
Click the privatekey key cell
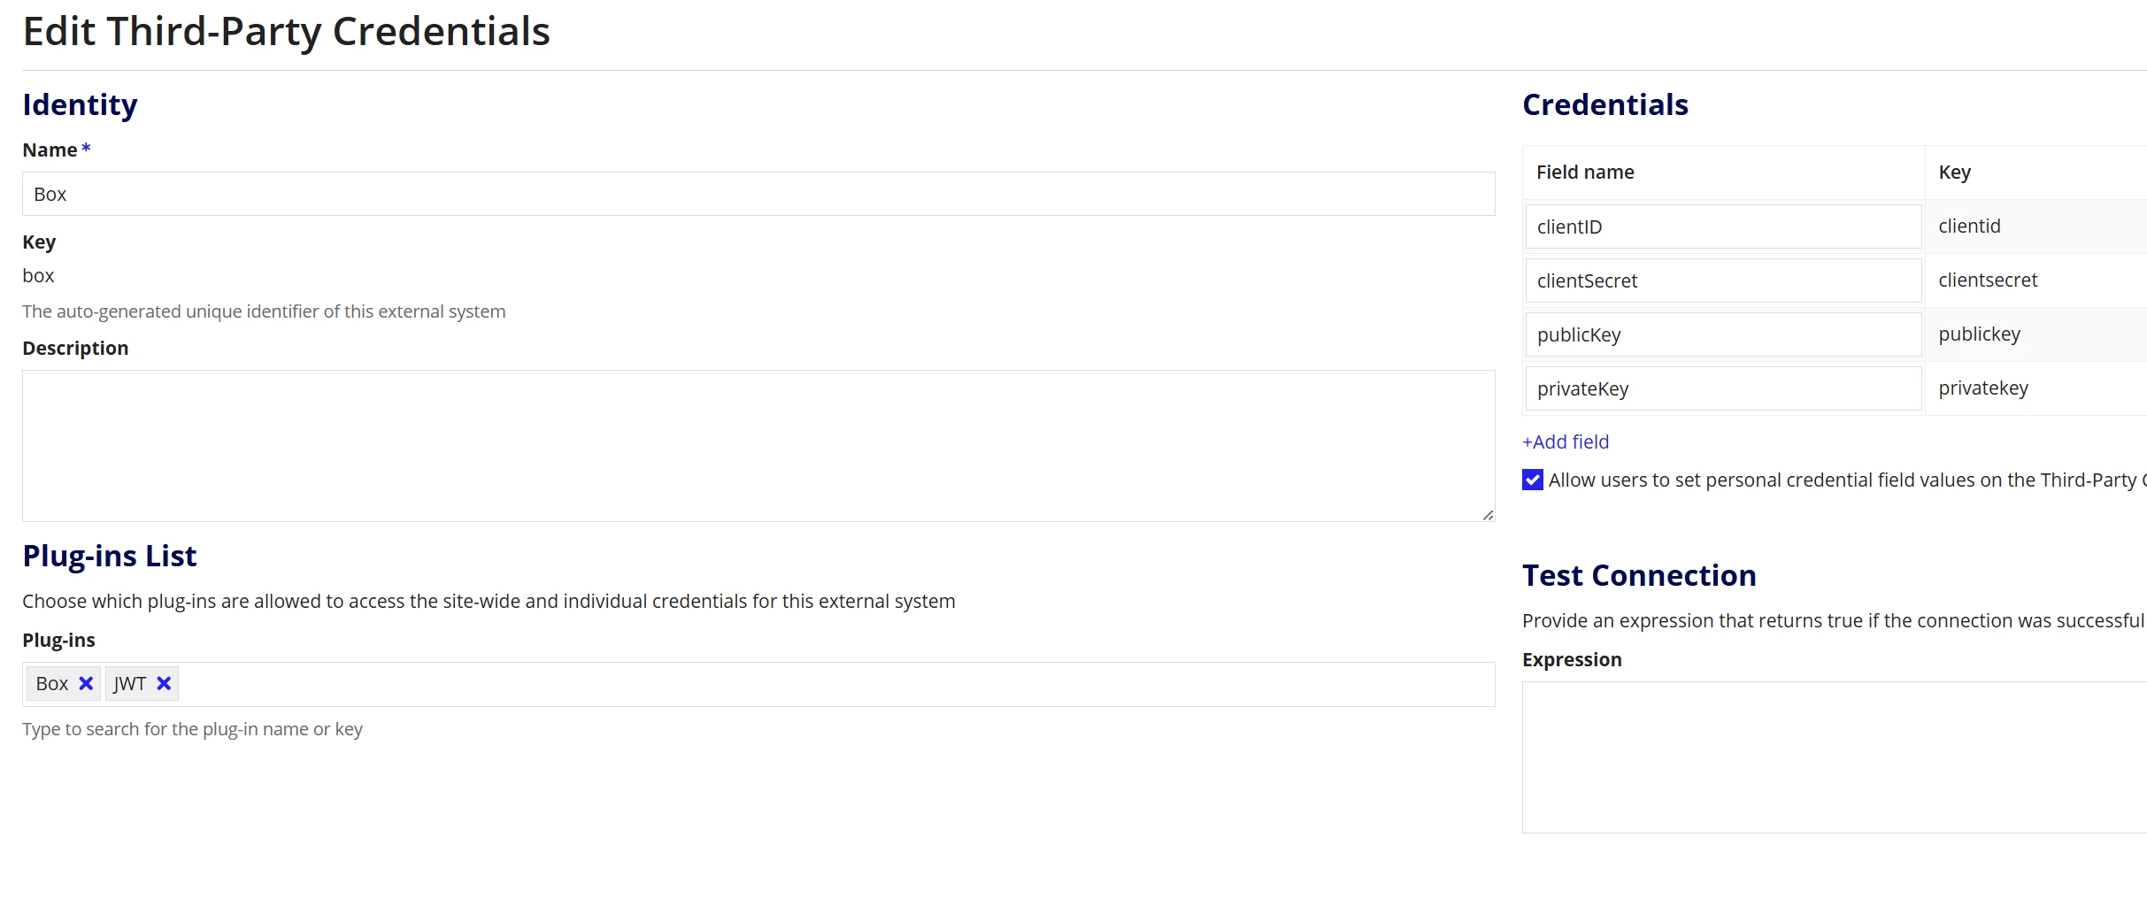(2035, 388)
